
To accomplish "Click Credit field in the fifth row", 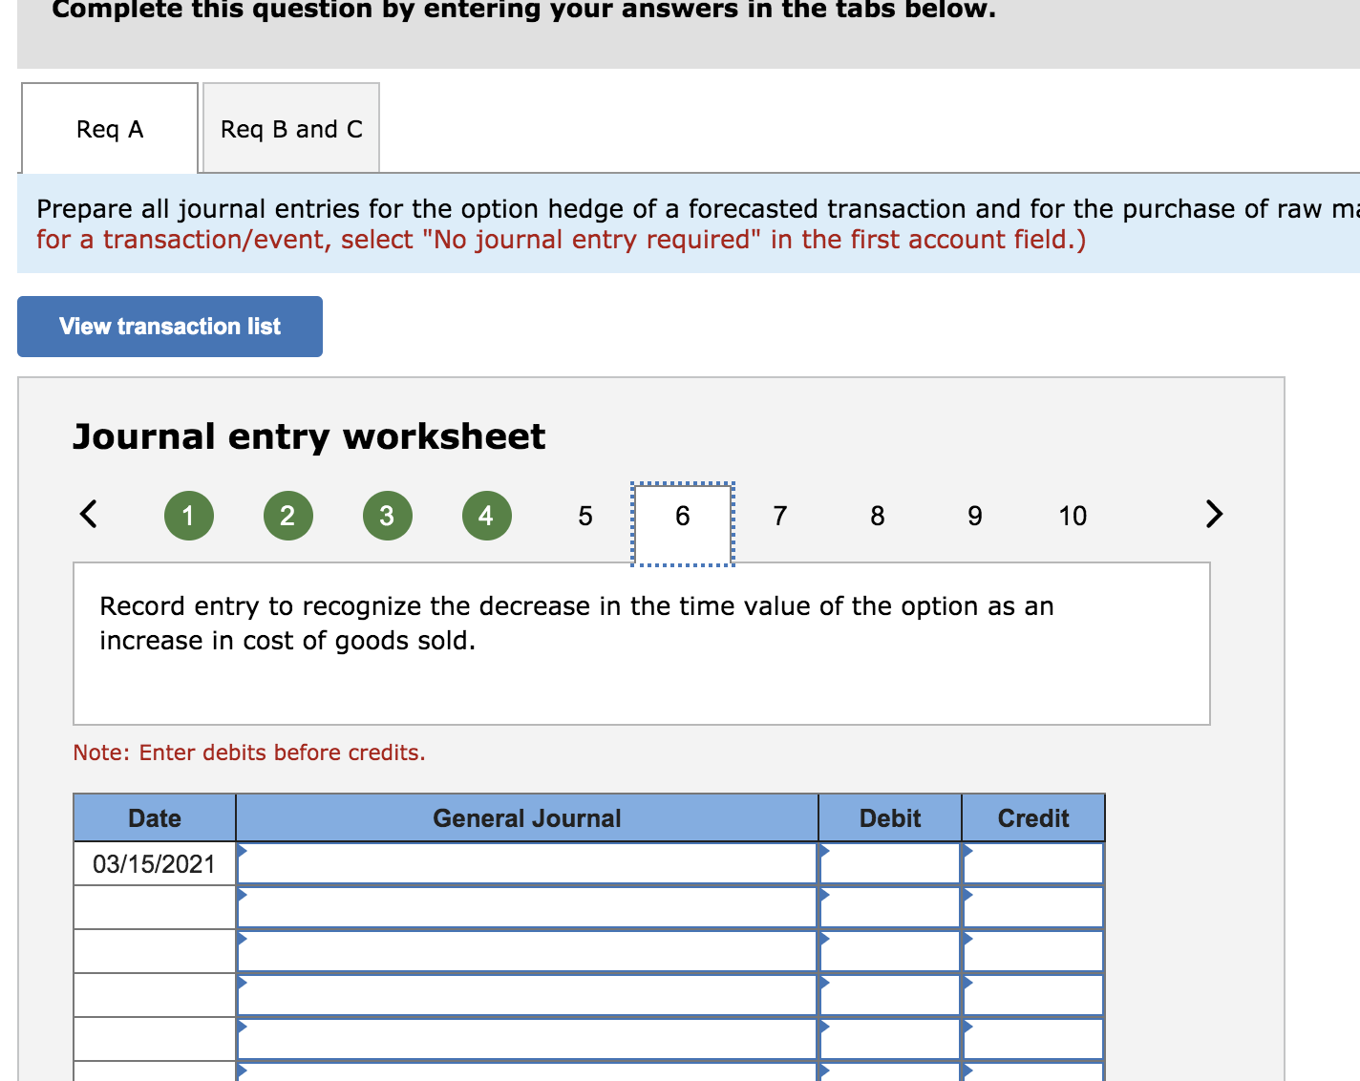I will click(x=1033, y=1040).
